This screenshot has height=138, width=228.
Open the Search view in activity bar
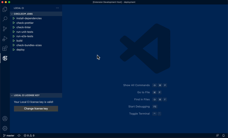5,19
